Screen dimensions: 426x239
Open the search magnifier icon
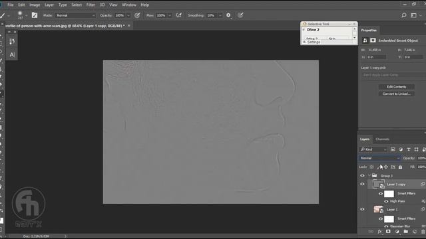pos(404,15)
